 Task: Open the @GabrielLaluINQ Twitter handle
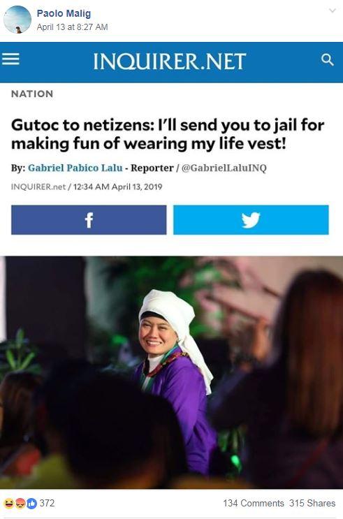224,168
